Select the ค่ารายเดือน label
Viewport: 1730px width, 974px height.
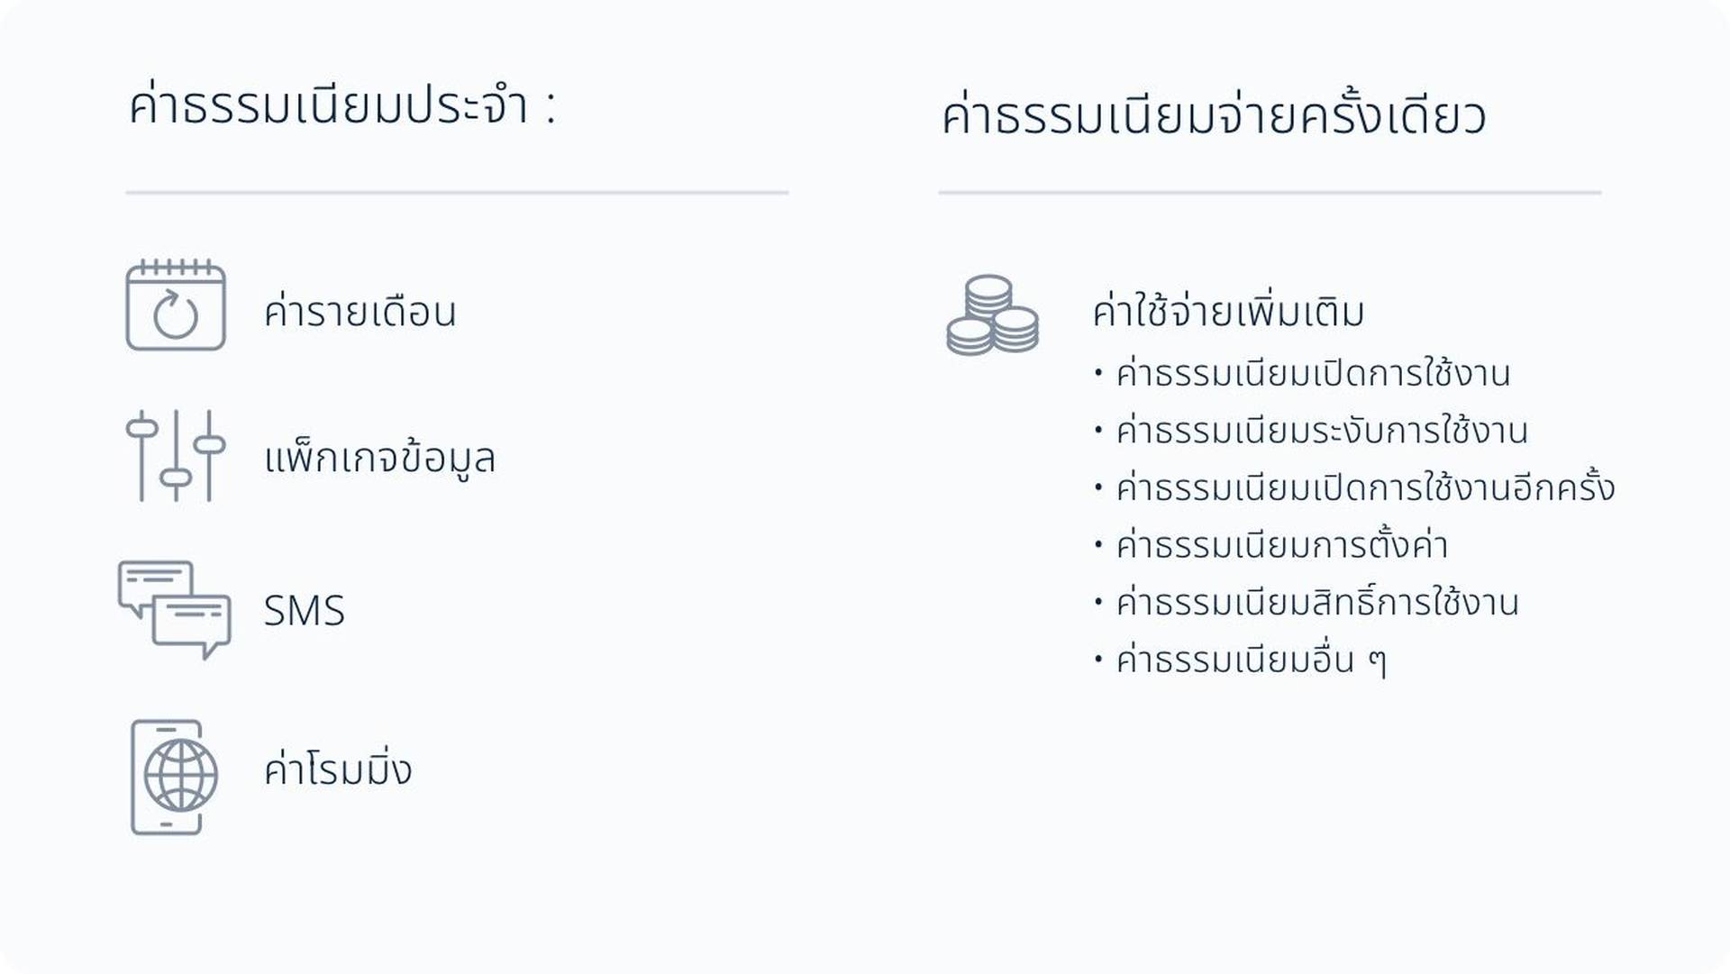[360, 312]
